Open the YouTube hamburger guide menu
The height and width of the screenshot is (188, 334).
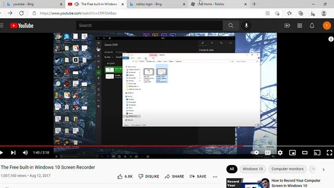(x=2, y=26)
